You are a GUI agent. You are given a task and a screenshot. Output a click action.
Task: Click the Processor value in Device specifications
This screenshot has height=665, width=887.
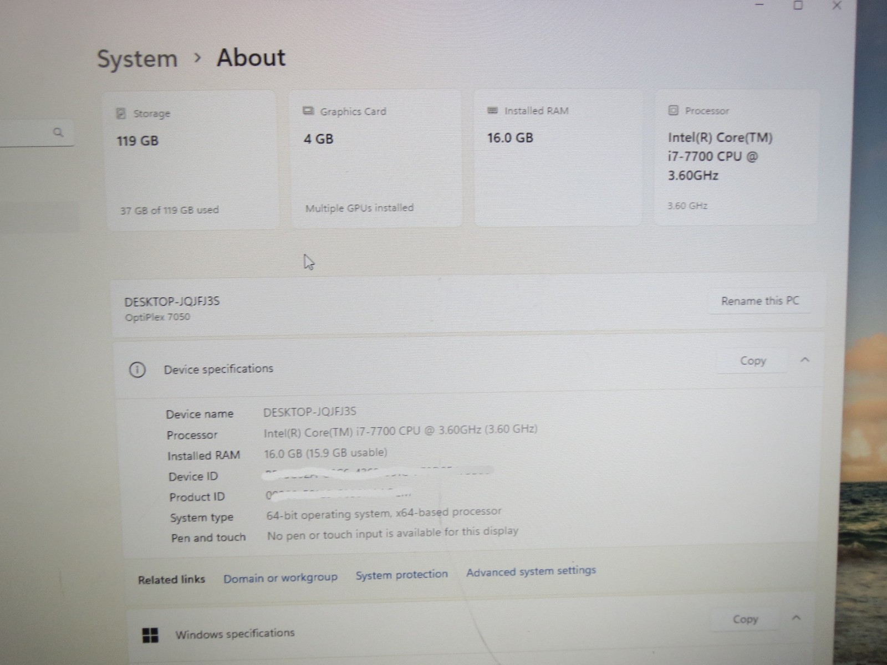coord(400,430)
